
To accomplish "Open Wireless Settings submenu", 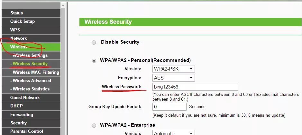I will [31, 55].
